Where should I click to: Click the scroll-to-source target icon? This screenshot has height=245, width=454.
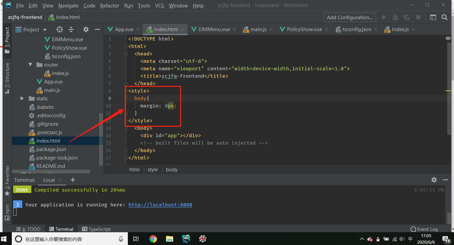click(x=60, y=29)
